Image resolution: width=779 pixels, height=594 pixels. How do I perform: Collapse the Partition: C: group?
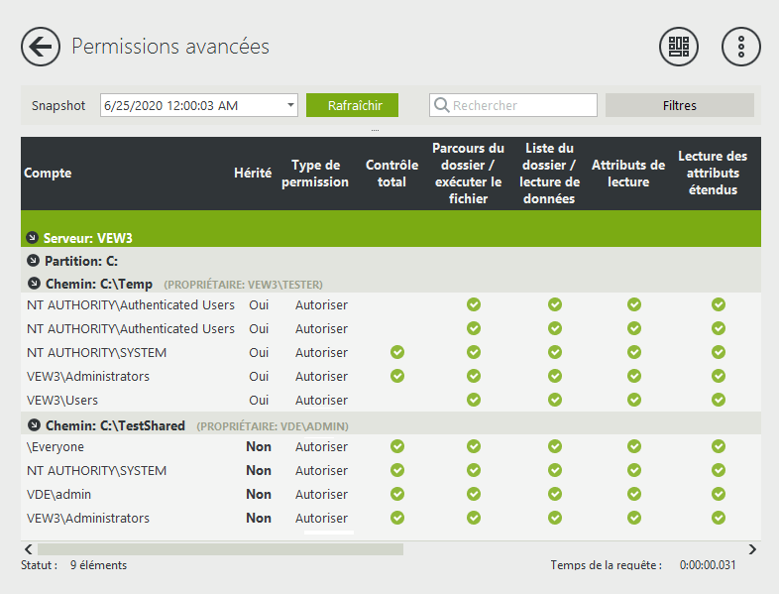[x=32, y=261]
